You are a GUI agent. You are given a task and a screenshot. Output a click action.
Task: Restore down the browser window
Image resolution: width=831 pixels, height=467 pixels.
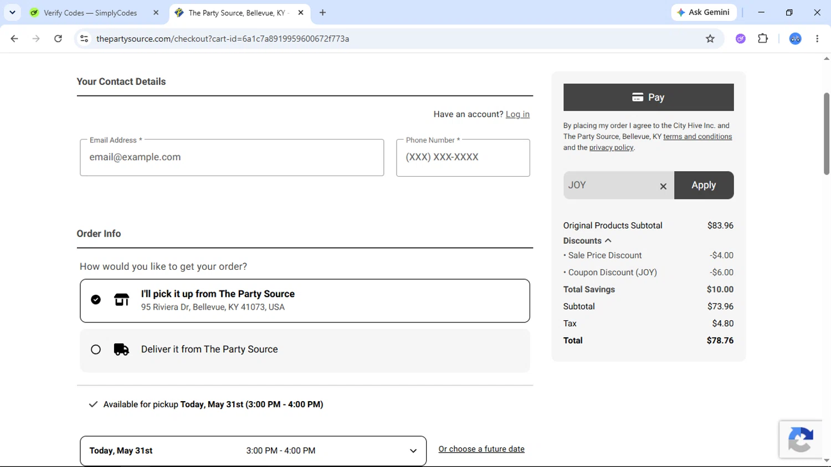(x=789, y=12)
